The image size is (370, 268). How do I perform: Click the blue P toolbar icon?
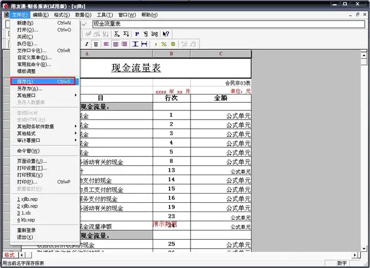pyautogui.click(x=137, y=34)
